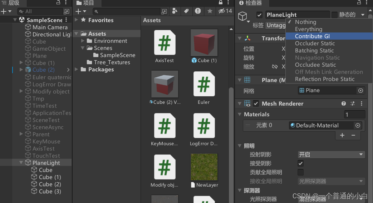Toggle PlaneLight active checkbox
The width and height of the screenshot is (373, 203).
[x=259, y=15]
